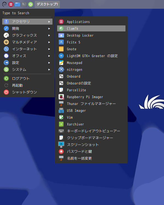This screenshot has width=164, height=205.
Task: Open Fcitx 5 input method
Action: tap(91, 42)
